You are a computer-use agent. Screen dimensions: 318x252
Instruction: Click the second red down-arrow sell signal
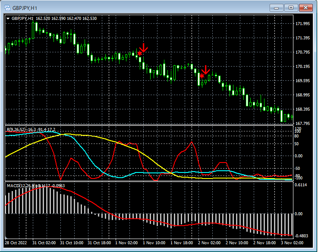coord(206,69)
